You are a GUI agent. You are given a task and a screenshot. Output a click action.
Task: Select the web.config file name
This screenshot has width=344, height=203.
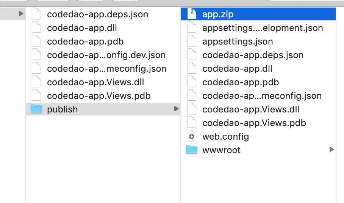point(225,137)
